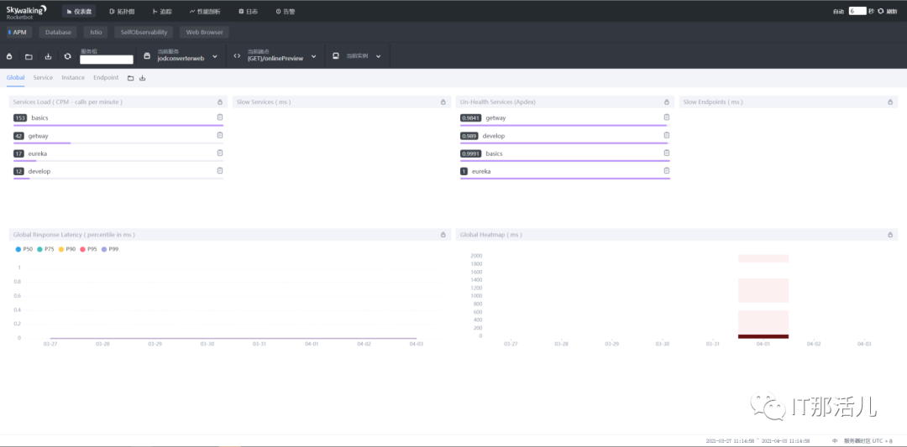Copy the eureka service name in Services Load

point(220,153)
